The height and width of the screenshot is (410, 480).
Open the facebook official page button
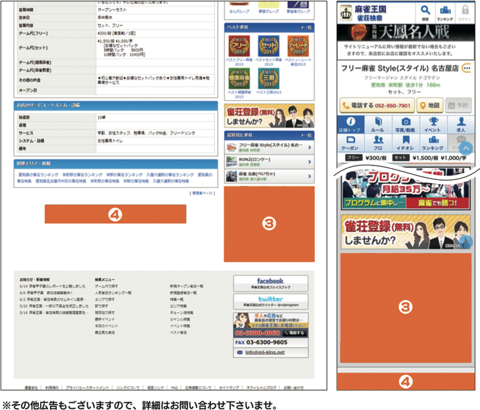271,283
